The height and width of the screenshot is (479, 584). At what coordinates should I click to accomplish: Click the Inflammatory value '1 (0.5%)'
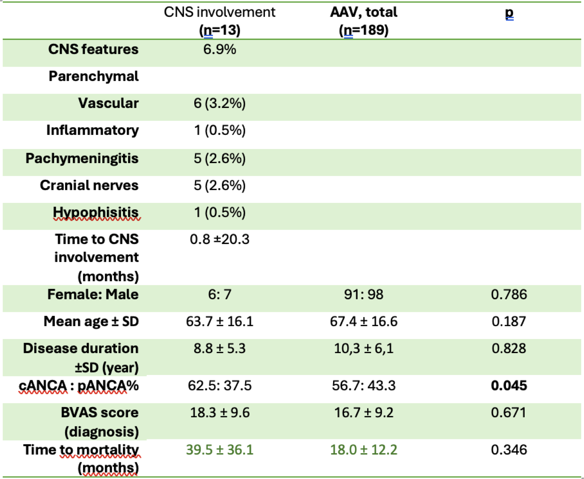[219, 130]
